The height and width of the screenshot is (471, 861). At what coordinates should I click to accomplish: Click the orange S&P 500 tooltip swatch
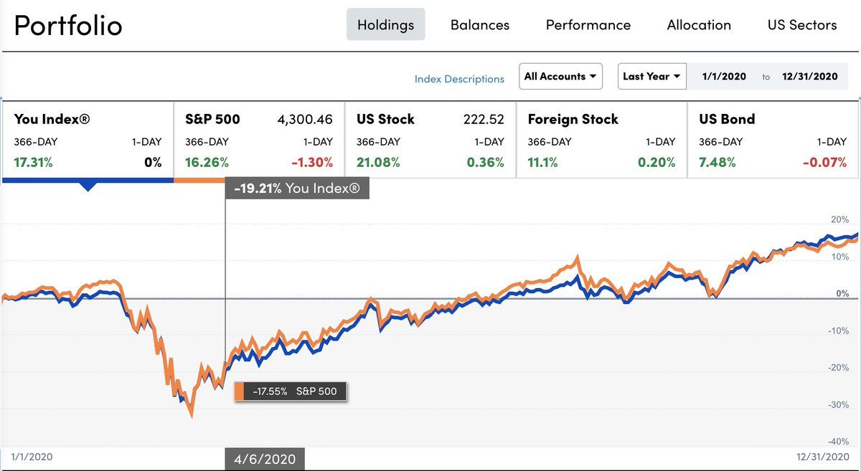click(239, 391)
